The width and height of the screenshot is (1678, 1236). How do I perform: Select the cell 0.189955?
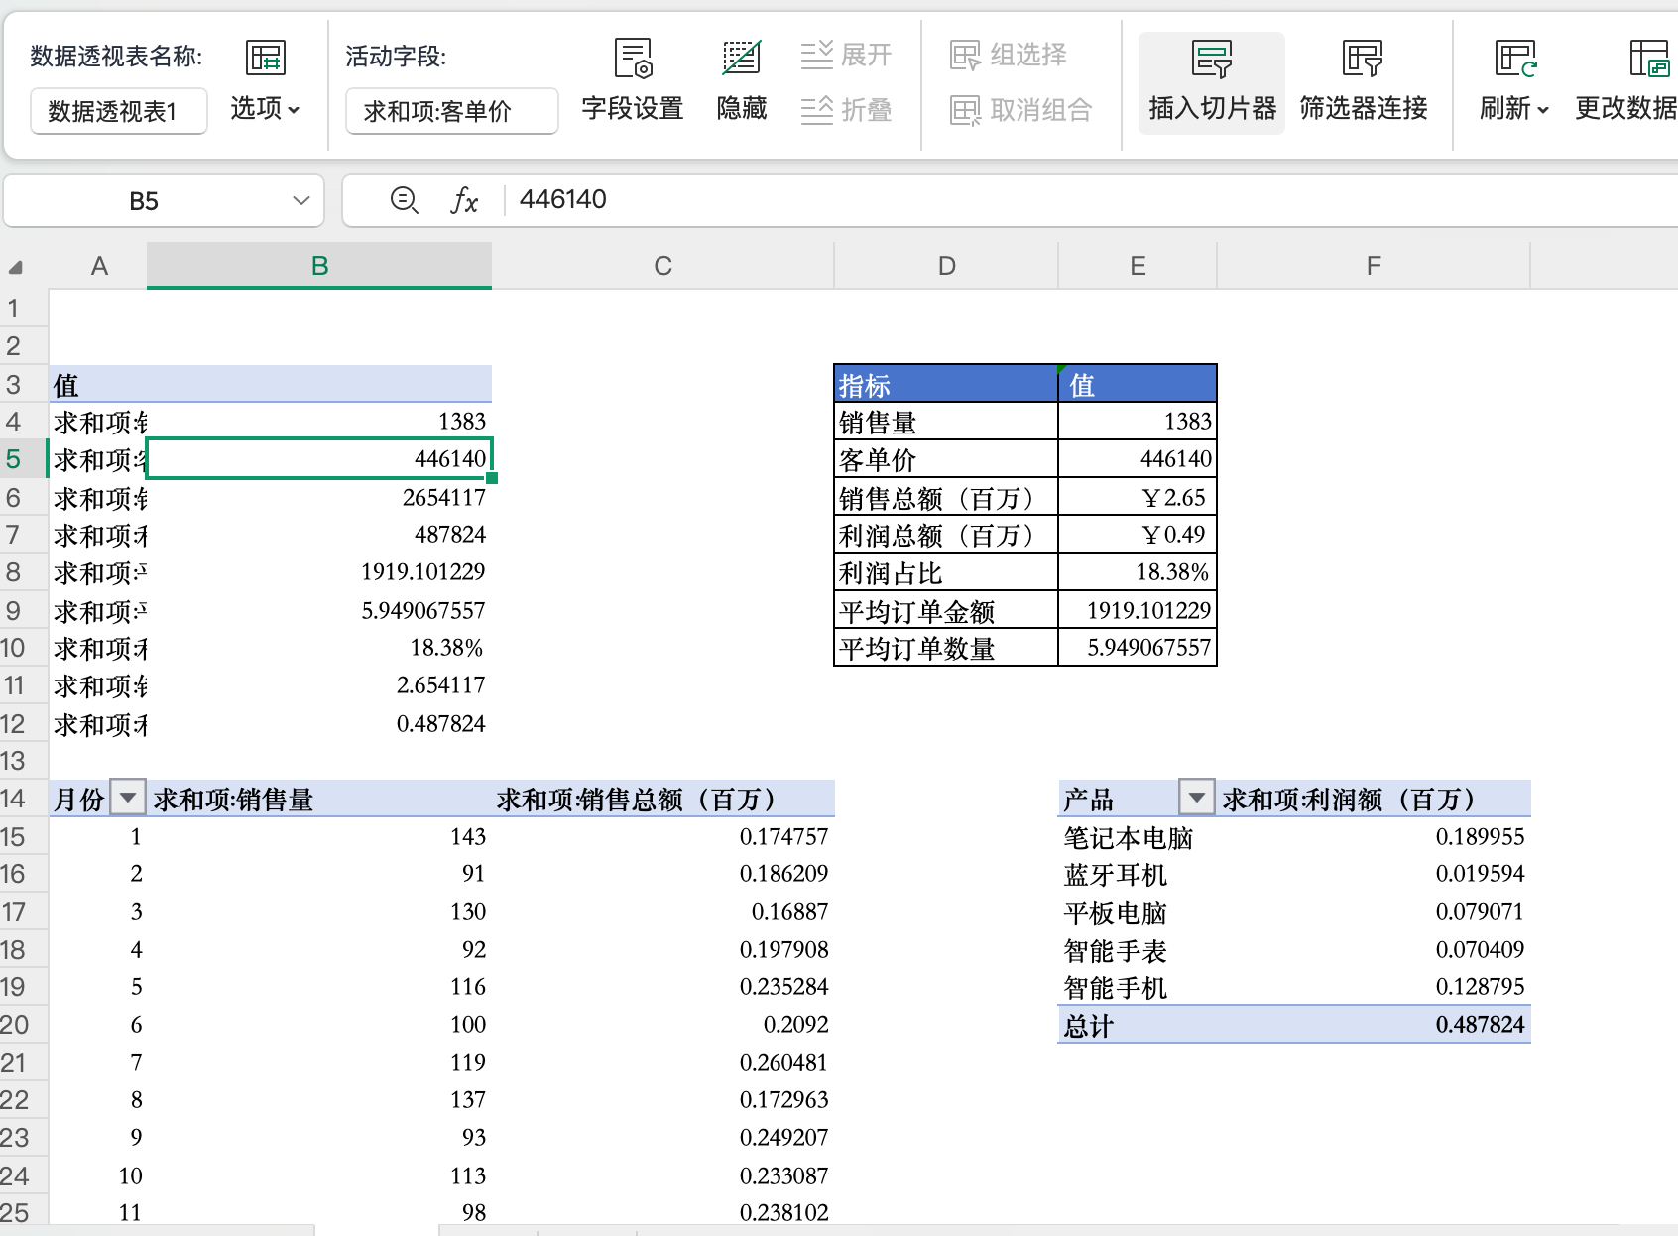tap(1374, 837)
